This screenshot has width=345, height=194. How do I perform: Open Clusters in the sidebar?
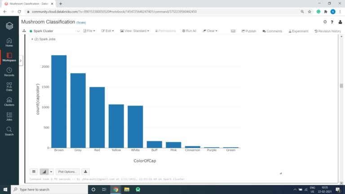(9, 101)
